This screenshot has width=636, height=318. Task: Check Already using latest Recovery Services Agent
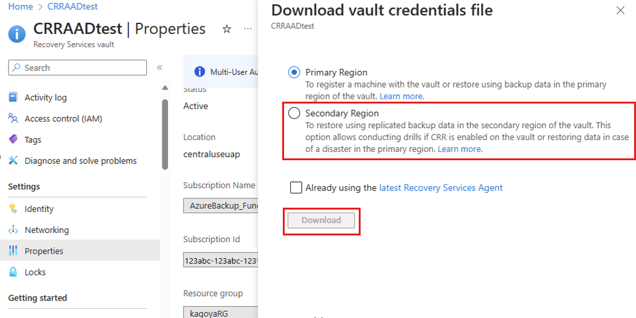point(296,187)
